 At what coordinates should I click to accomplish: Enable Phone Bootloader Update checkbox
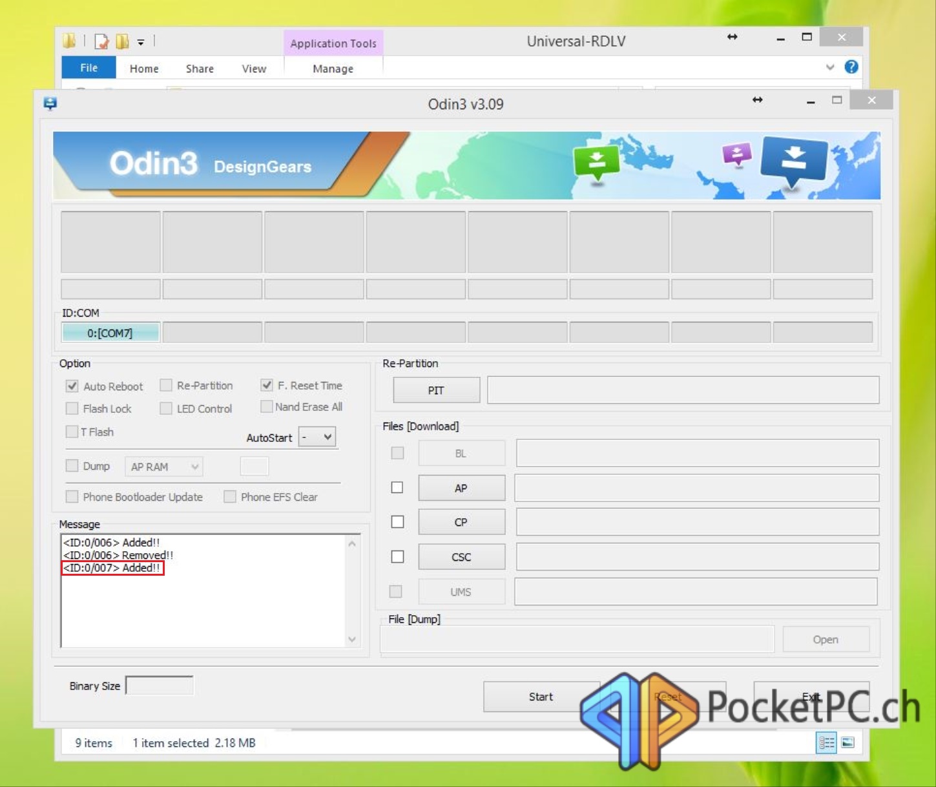coord(72,496)
